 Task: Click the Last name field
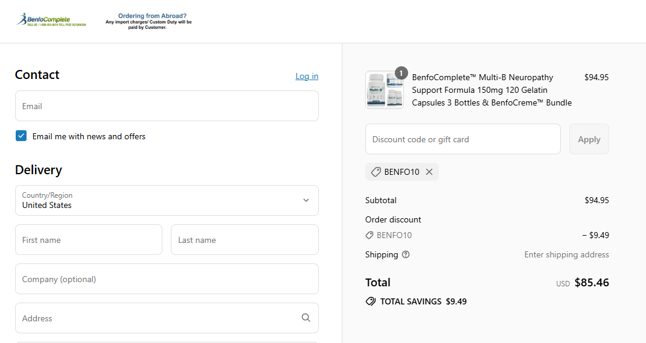pyautogui.click(x=245, y=239)
